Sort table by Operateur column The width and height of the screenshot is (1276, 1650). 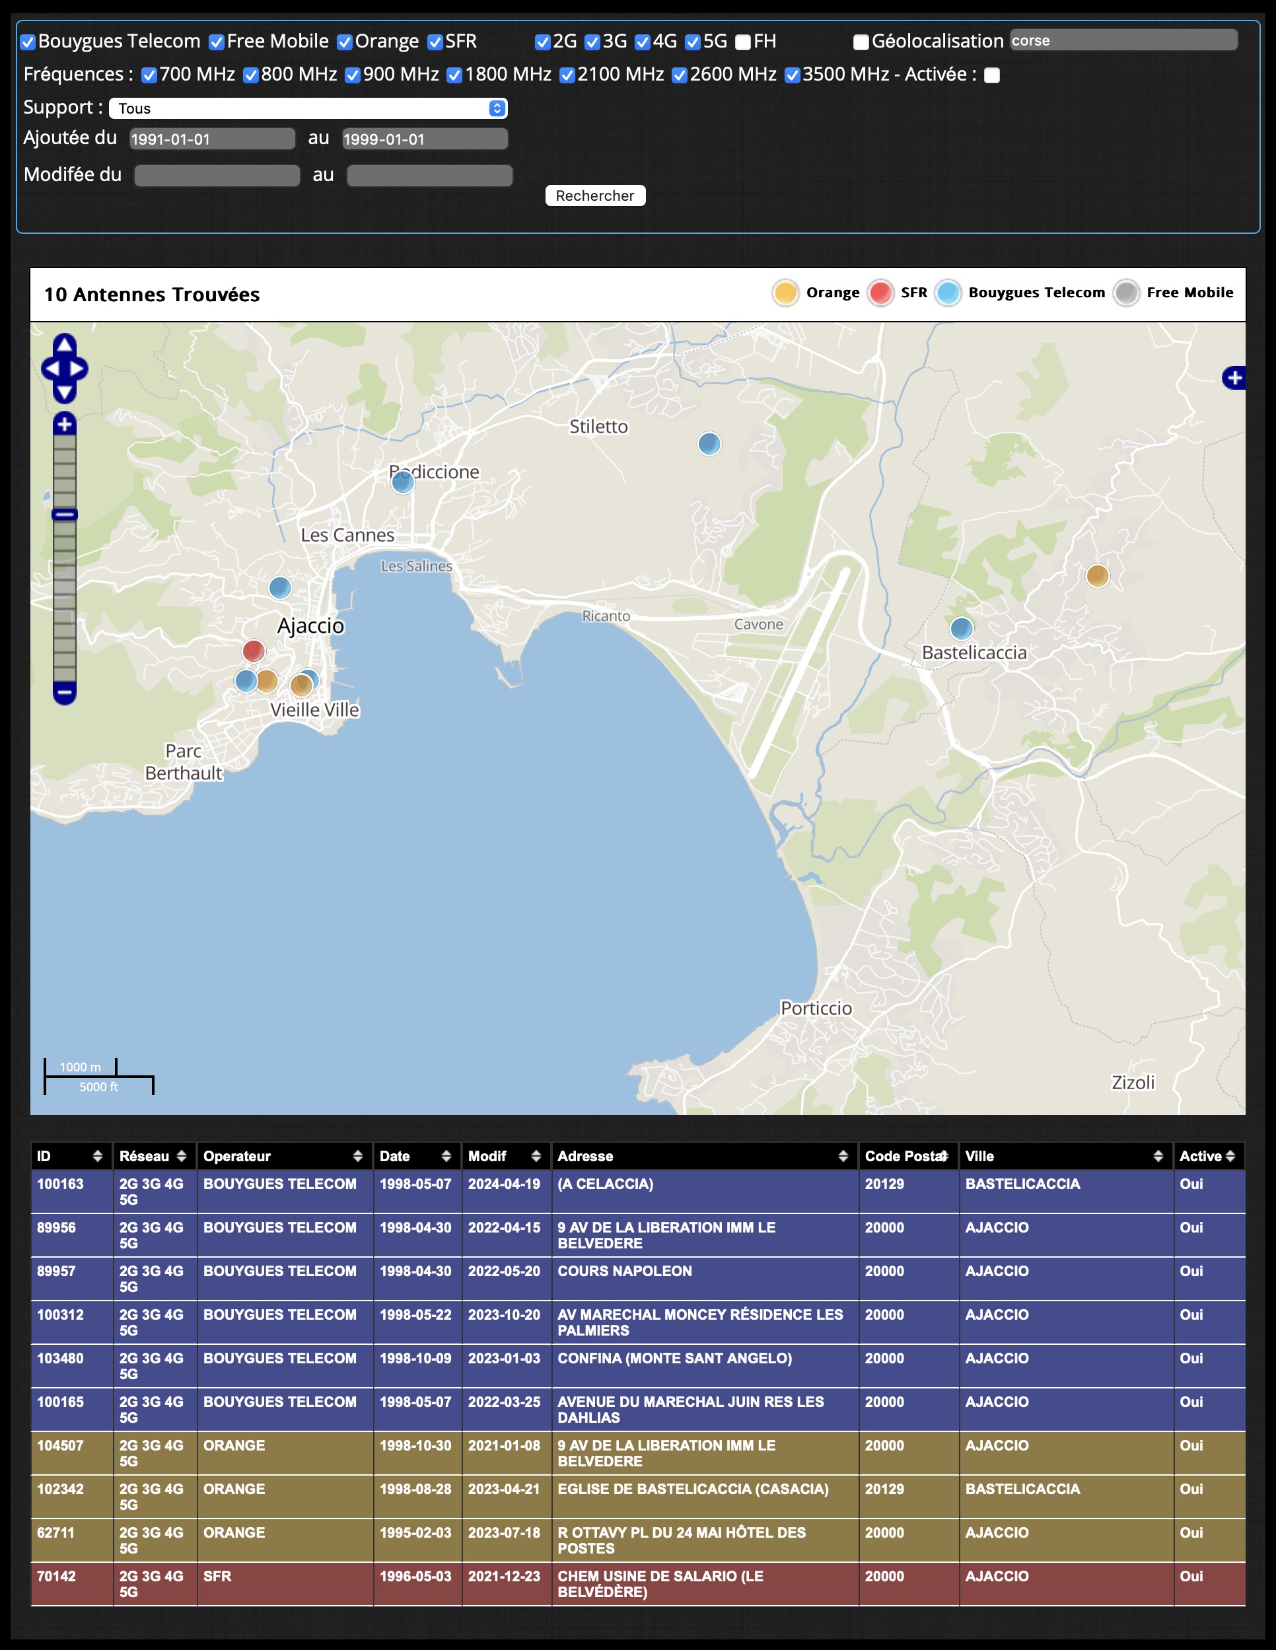pos(284,1156)
